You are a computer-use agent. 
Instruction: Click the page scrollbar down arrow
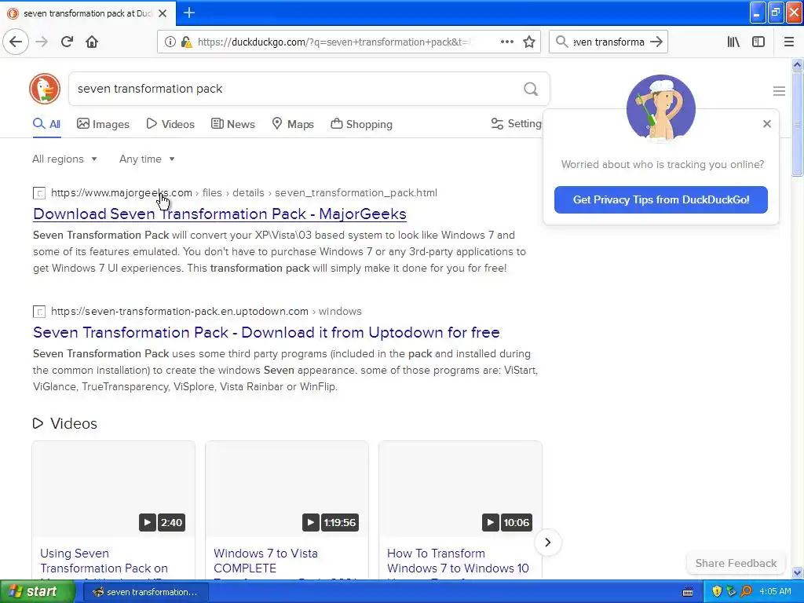coord(797,572)
